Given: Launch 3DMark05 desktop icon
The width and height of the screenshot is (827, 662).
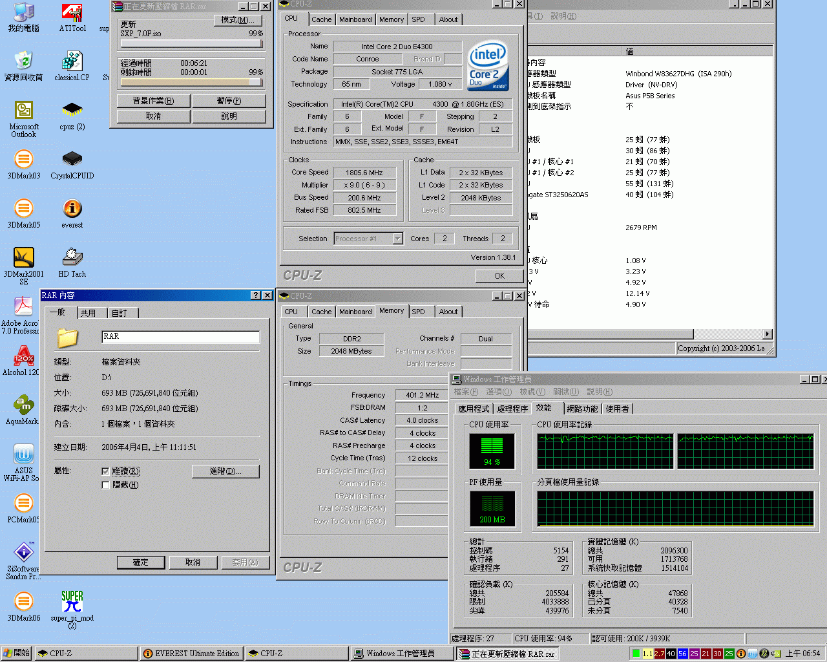Looking at the screenshot, I should [x=23, y=213].
